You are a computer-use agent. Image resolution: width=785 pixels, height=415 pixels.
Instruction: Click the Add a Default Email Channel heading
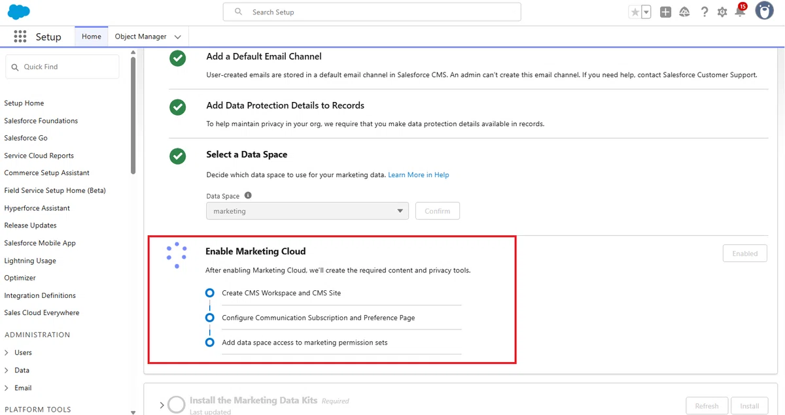pos(264,57)
